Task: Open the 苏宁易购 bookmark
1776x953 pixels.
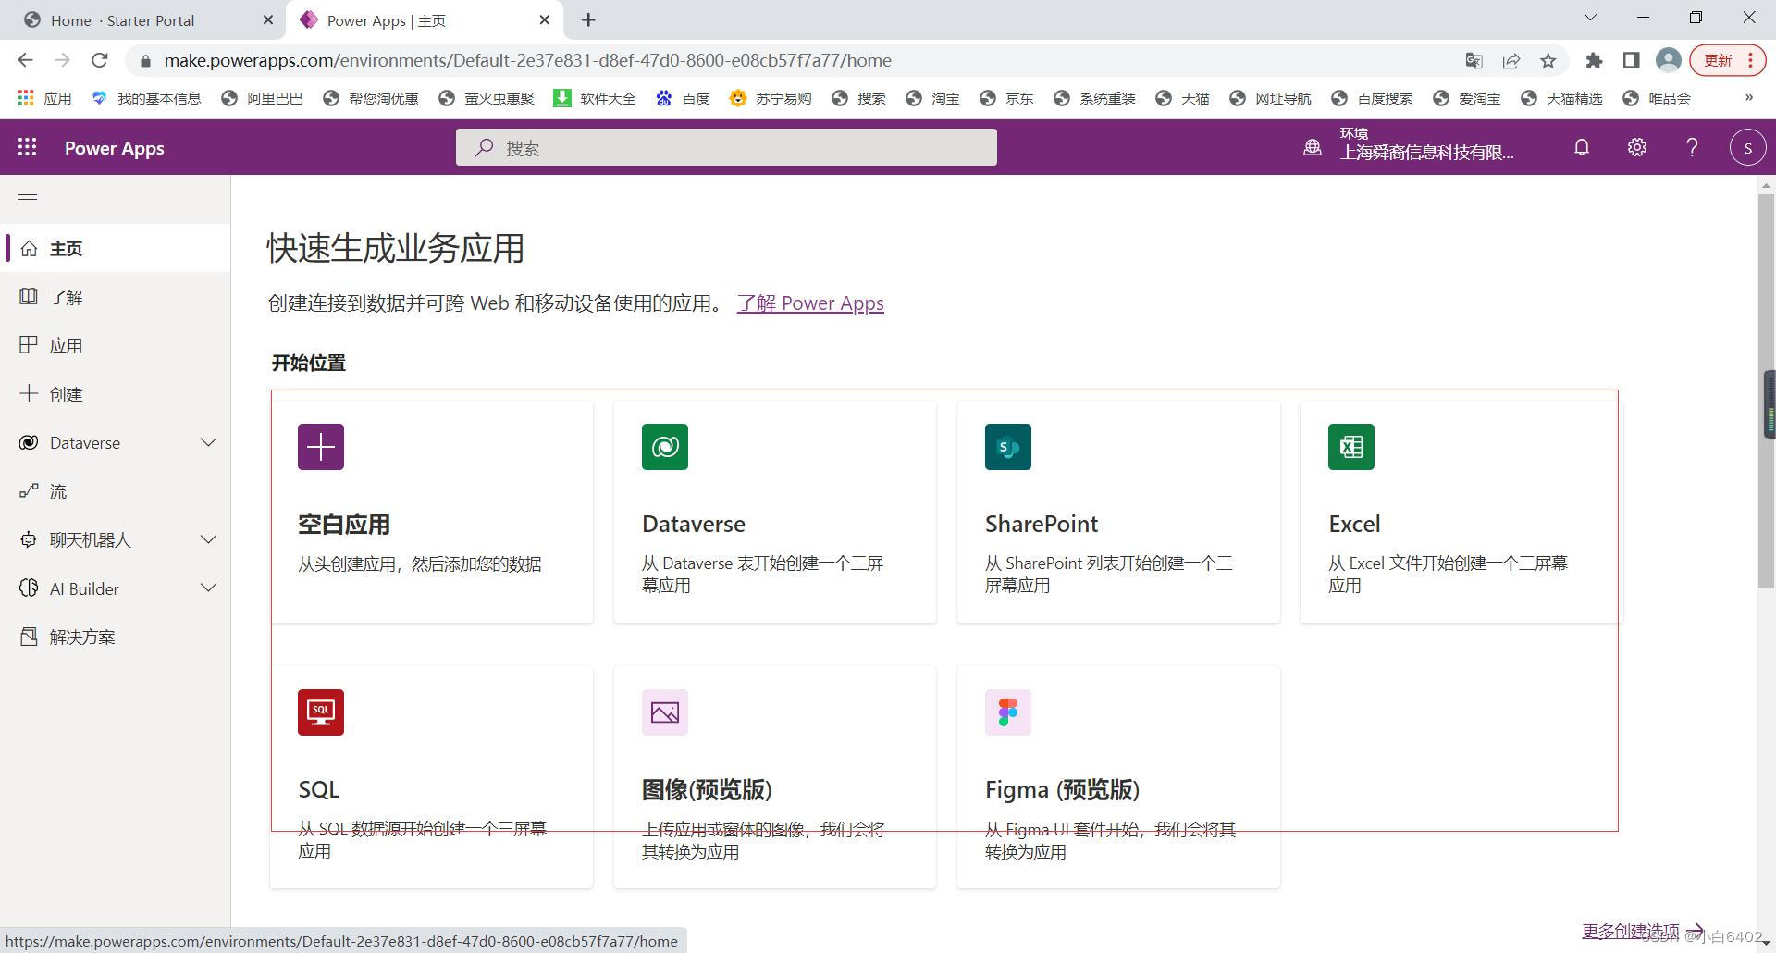Action: point(770,98)
